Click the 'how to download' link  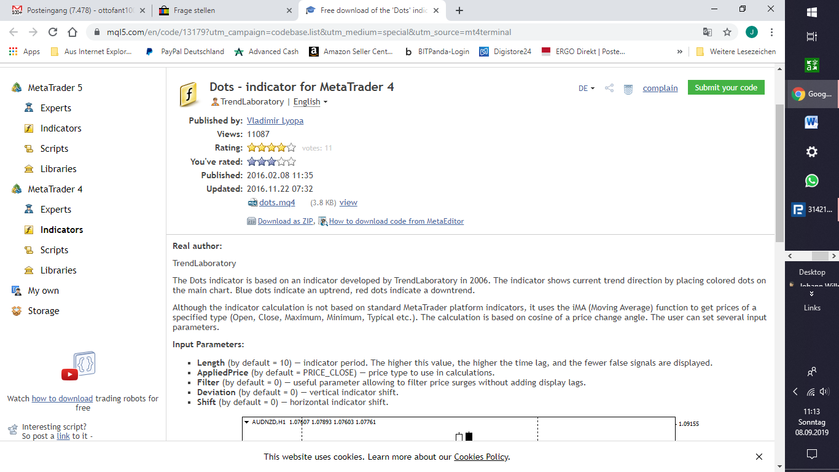(x=62, y=399)
